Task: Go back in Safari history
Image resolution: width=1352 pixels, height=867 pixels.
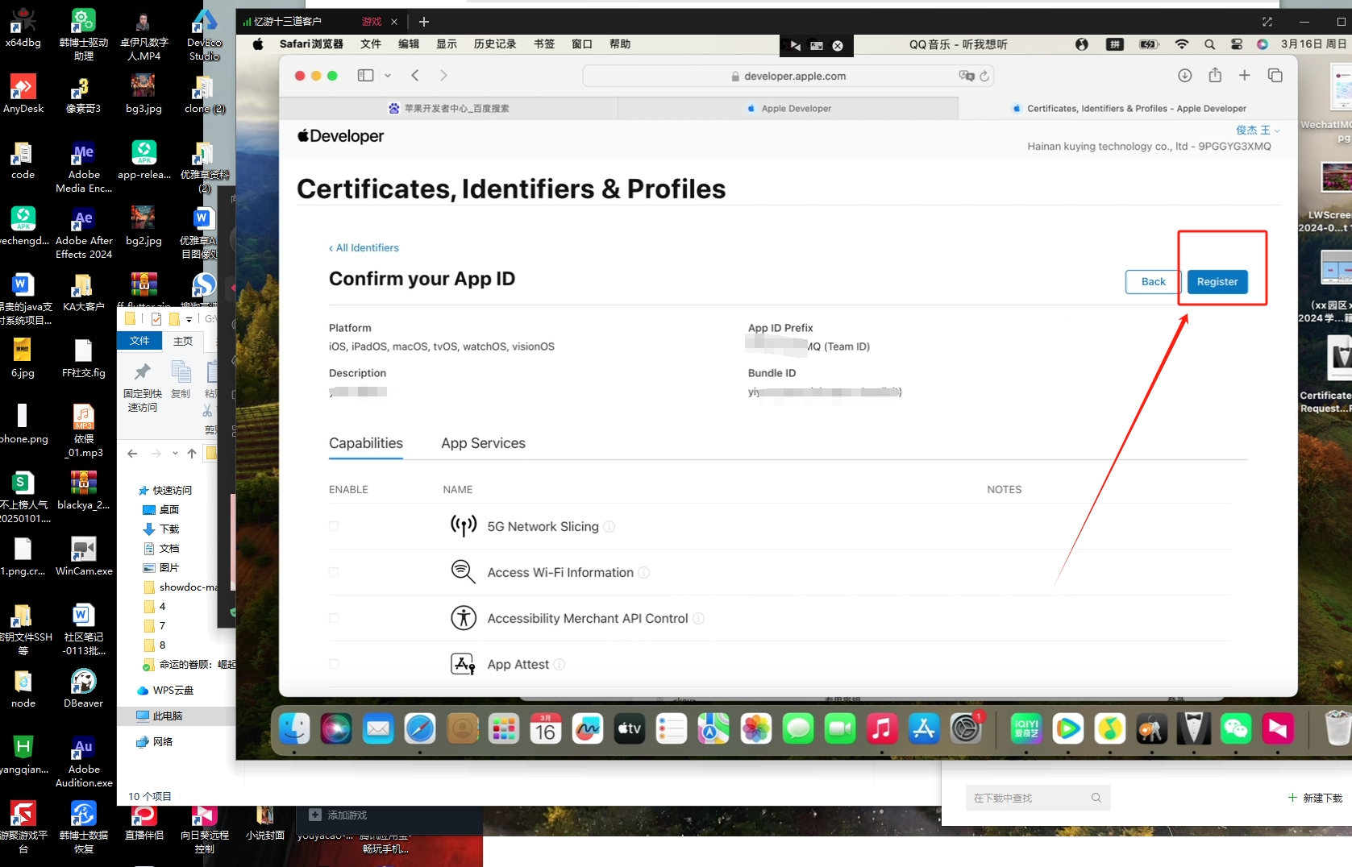Action: point(415,75)
